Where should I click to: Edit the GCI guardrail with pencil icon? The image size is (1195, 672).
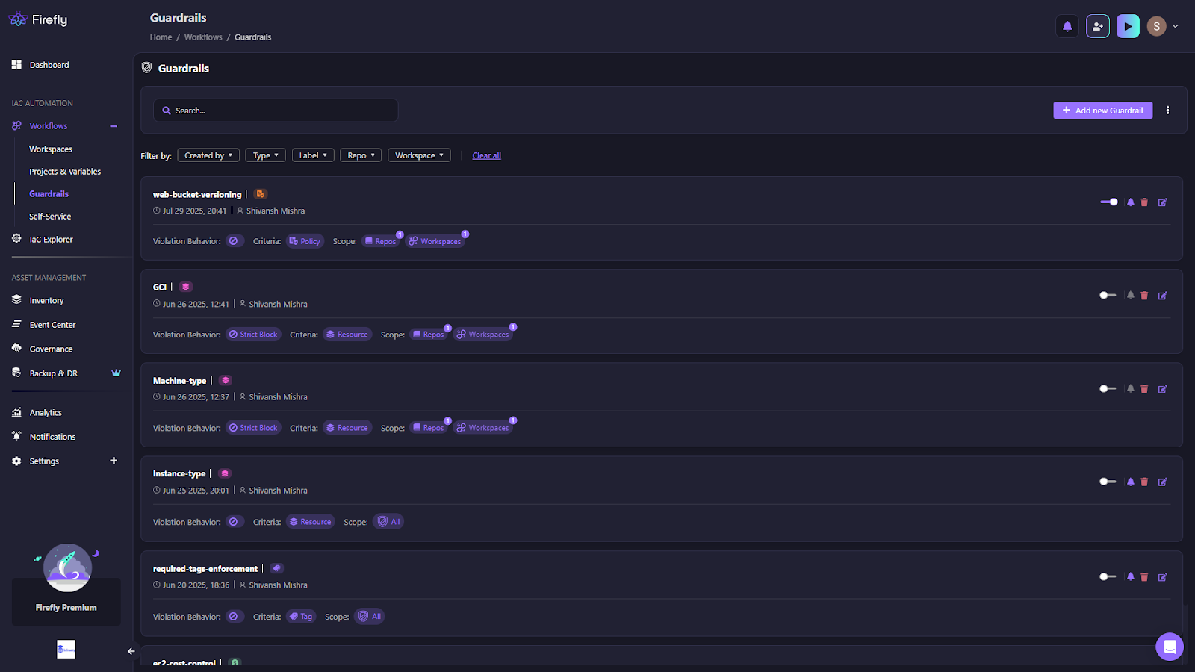(1162, 296)
